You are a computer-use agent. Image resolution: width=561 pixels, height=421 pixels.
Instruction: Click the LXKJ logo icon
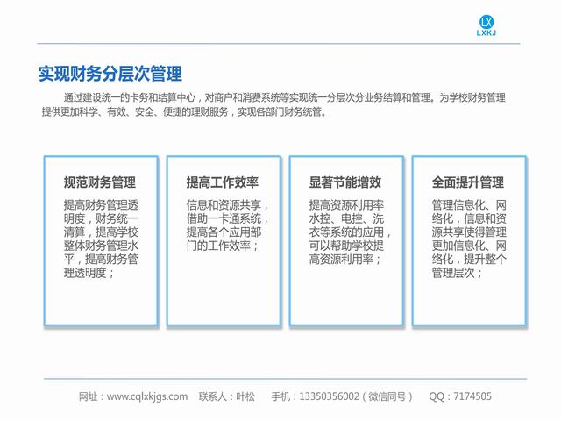[486, 25]
